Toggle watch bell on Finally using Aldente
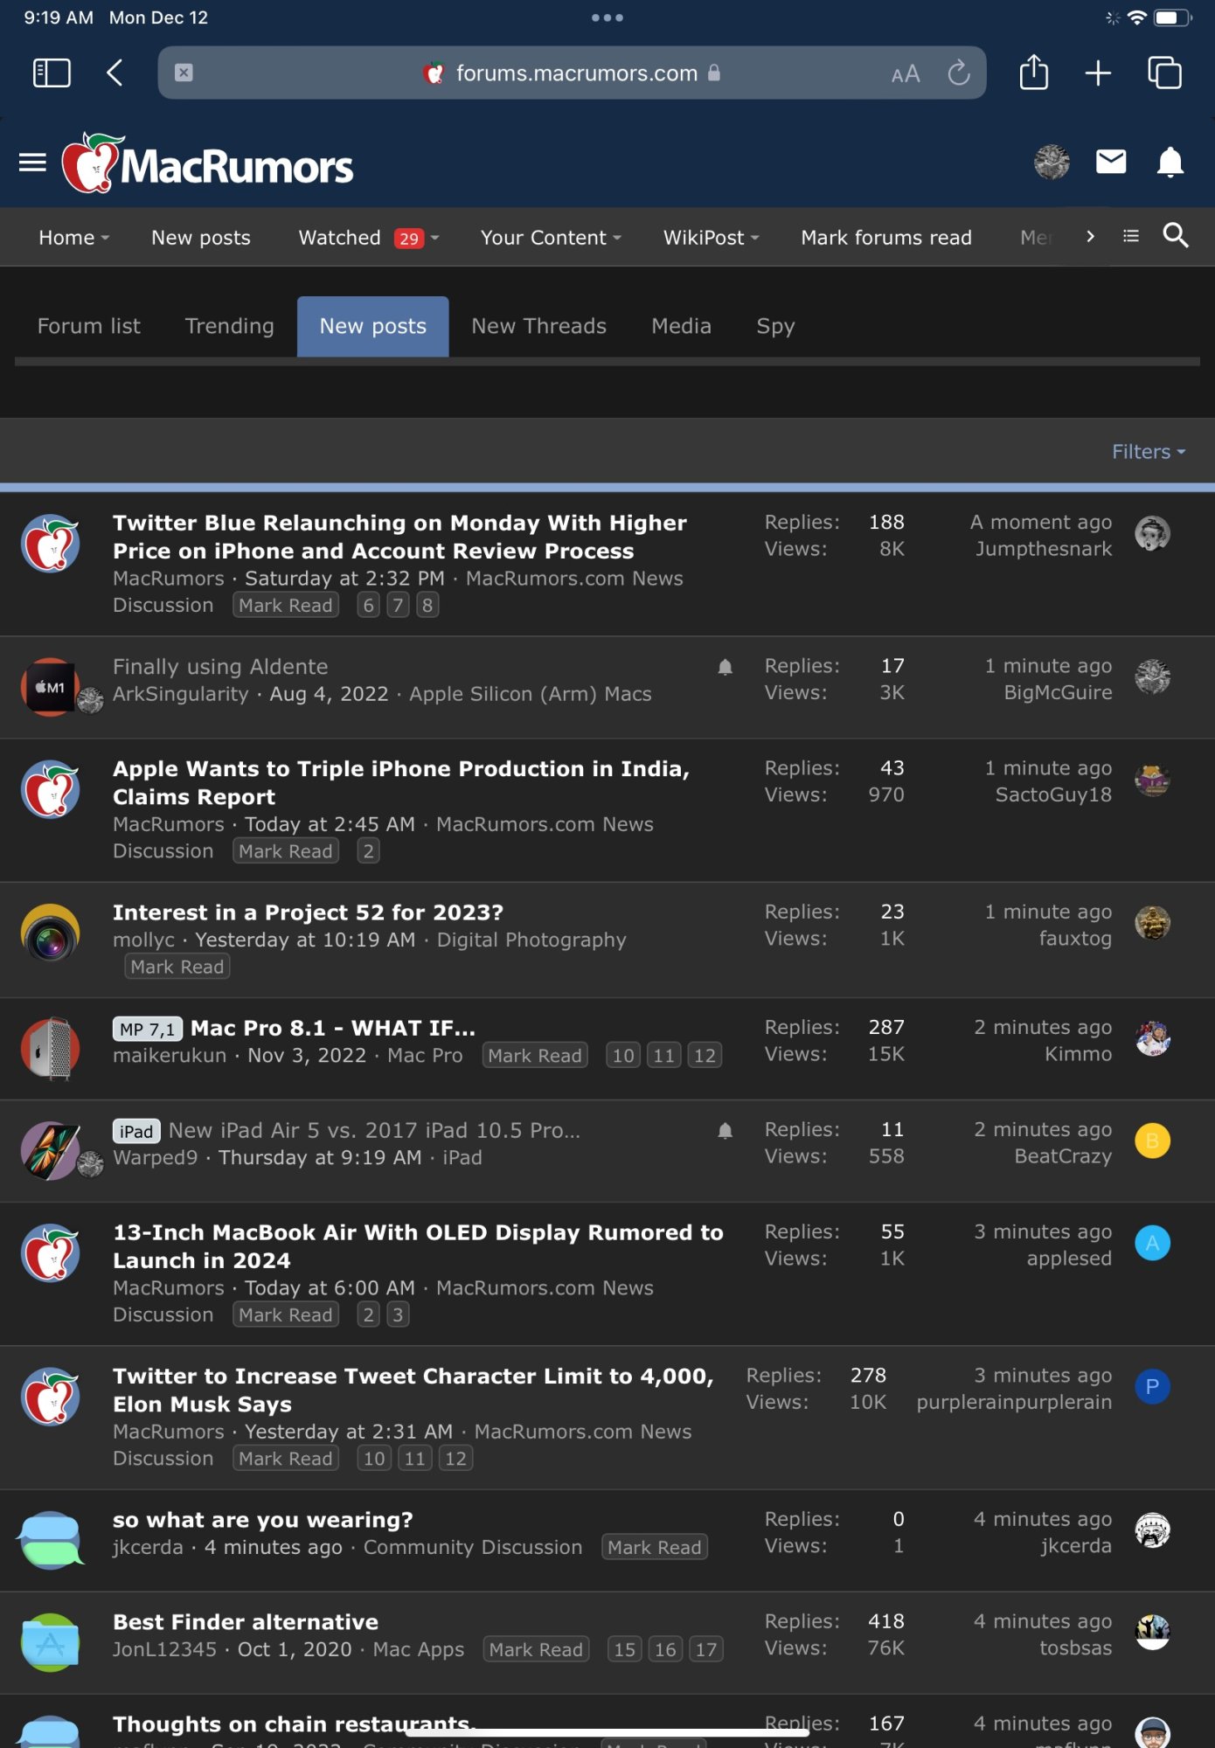 coord(725,668)
